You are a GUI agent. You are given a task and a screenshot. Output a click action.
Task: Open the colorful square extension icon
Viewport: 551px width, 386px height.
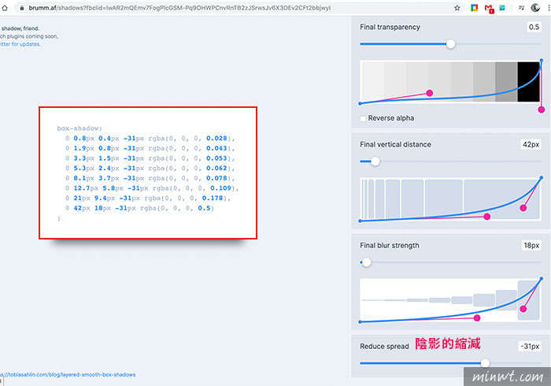(x=475, y=8)
